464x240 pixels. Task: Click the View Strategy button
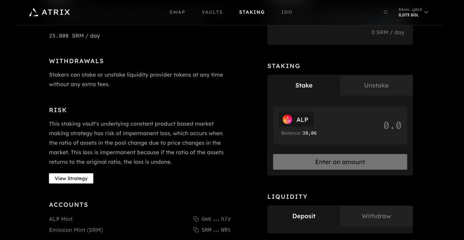[71, 178]
